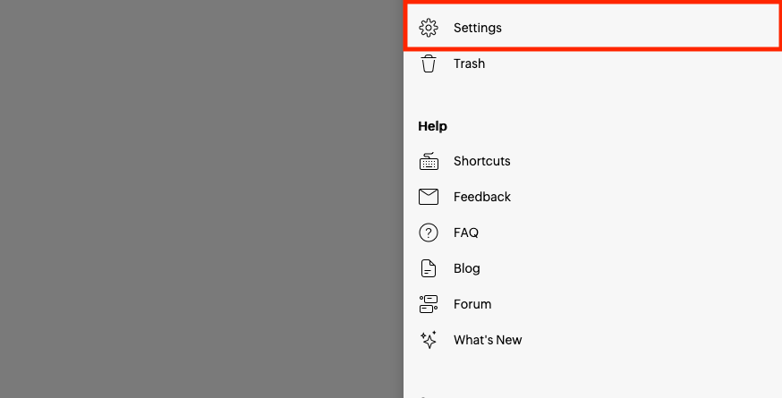Visit the Blog text link
The height and width of the screenshot is (398, 782).
click(466, 268)
